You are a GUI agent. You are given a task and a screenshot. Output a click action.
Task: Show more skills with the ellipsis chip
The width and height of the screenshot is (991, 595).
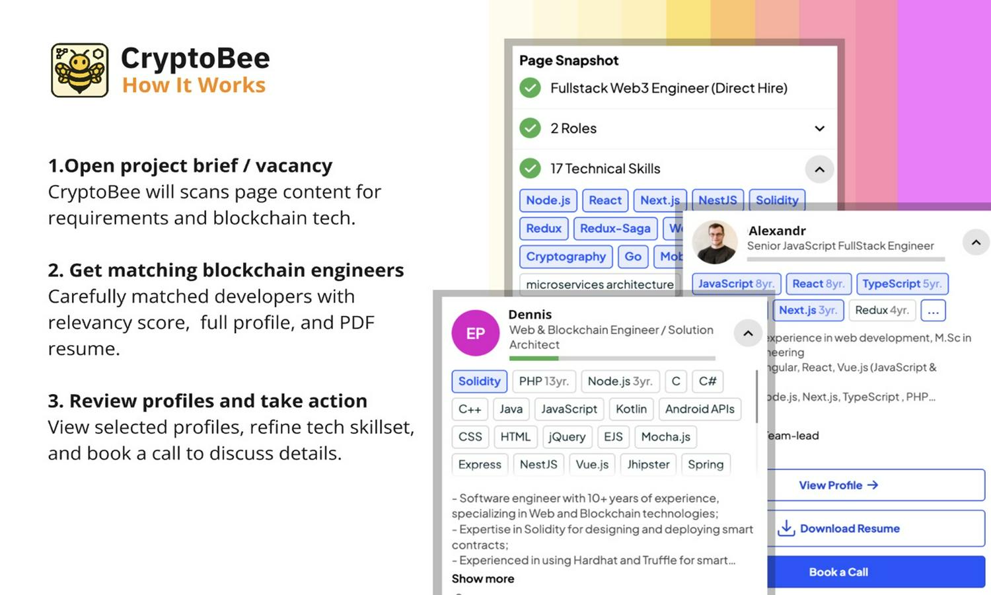933,310
